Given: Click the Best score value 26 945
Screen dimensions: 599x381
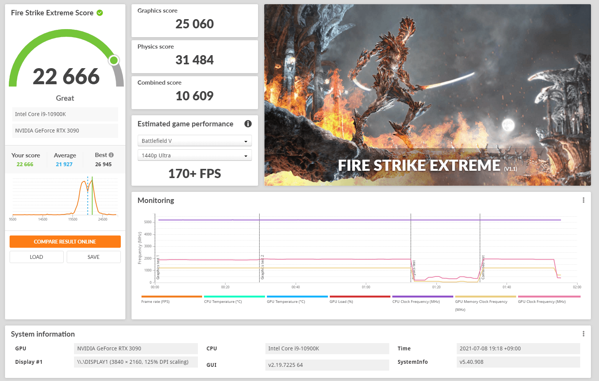Looking at the screenshot, I should click(104, 164).
